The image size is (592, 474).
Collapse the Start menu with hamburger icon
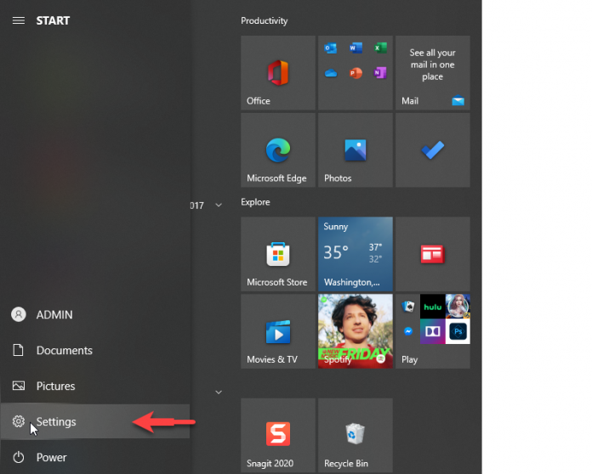pos(18,20)
